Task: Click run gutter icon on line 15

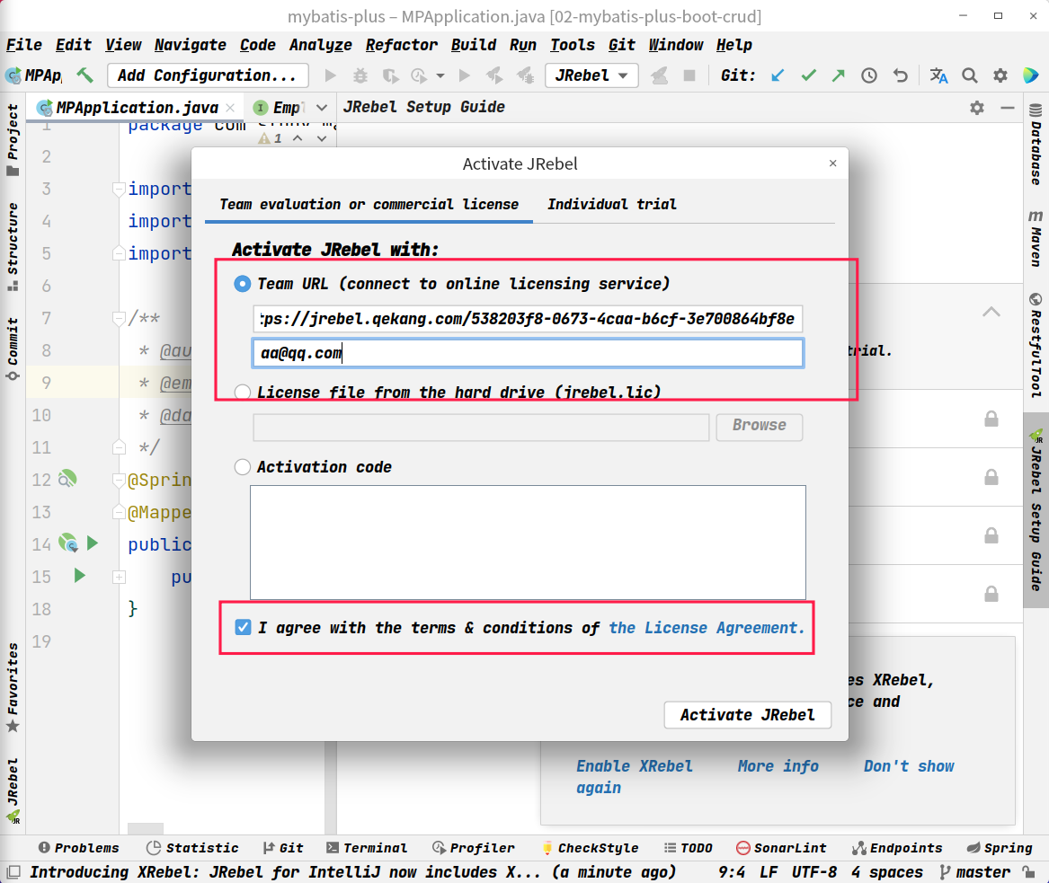Action: (x=80, y=576)
